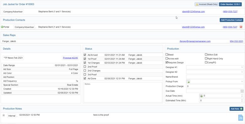The image size is (245, 124).
Task: Toggle the 1st Changes checkbox
Action: coord(85,63)
